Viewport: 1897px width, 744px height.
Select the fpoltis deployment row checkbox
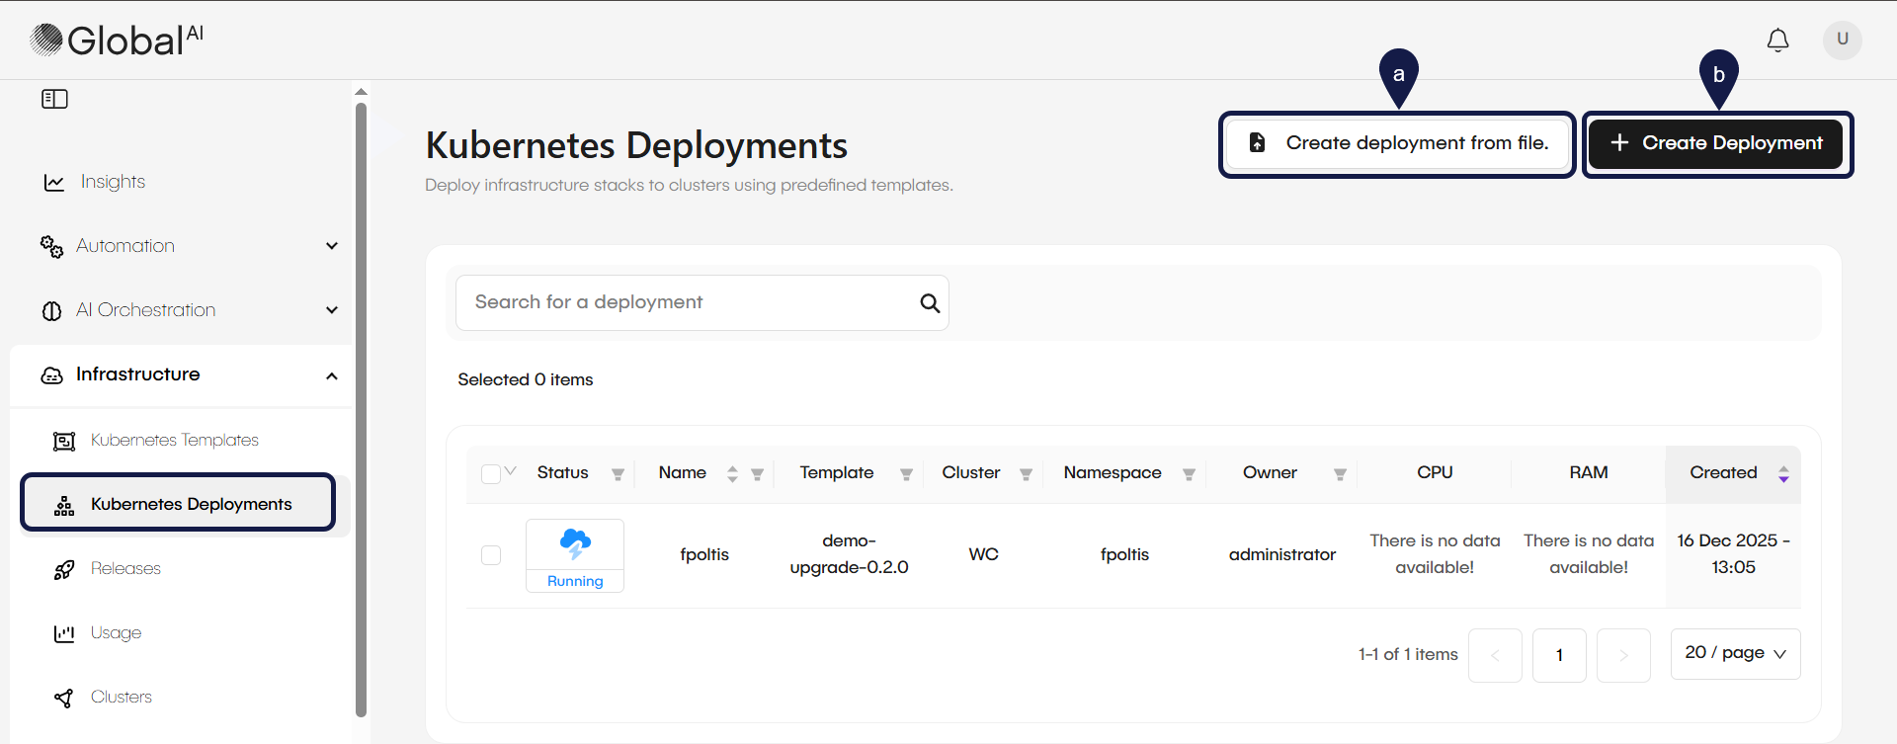(x=491, y=555)
